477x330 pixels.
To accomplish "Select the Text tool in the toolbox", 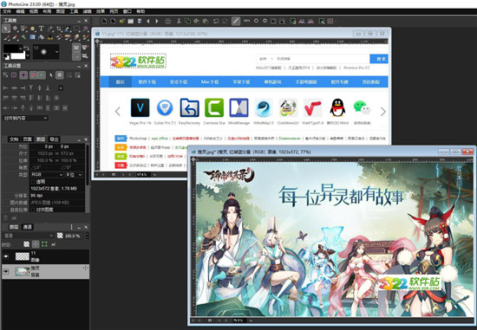I will tap(42, 29).
